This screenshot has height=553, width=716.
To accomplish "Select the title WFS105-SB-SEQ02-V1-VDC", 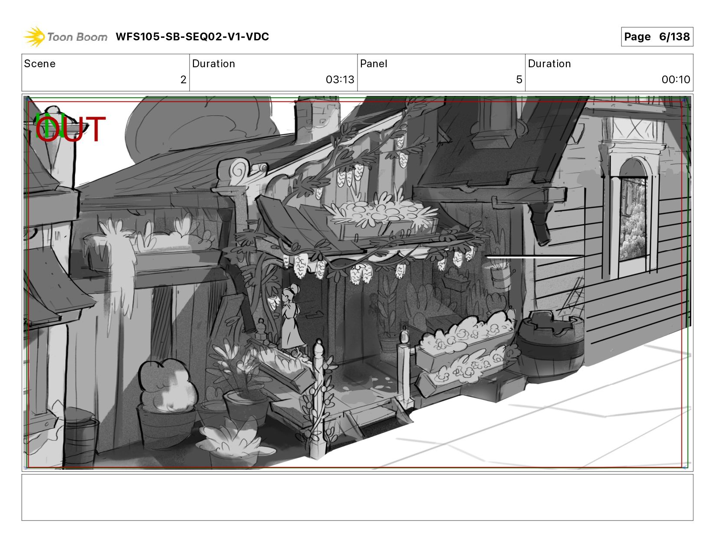I will [x=192, y=37].
